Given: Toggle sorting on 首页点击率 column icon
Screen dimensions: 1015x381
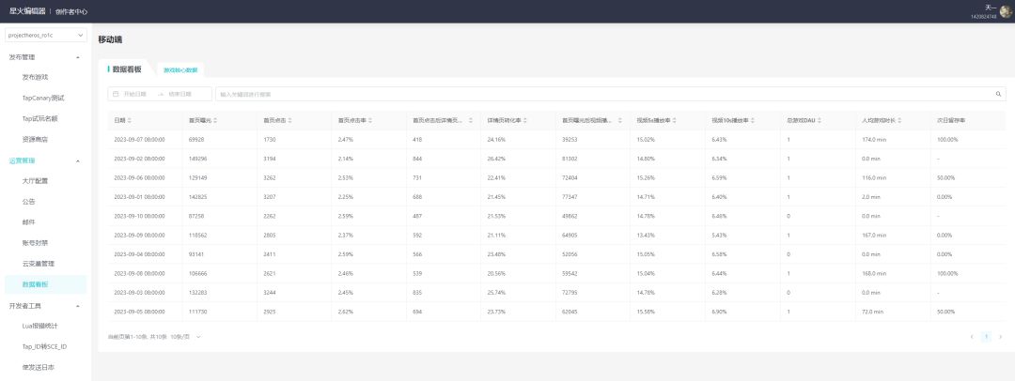Looking at the screenshot, I should (369, 120).
